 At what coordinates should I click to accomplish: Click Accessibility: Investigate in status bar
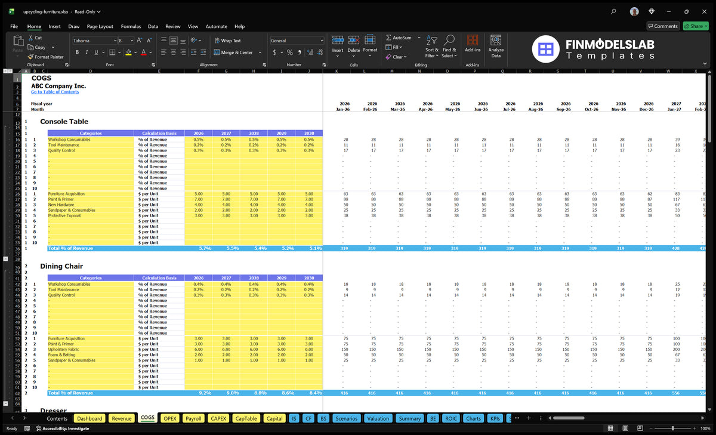(63, 428)
